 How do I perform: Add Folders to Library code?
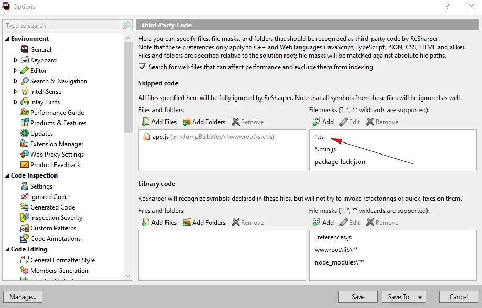tap(204, 222)
